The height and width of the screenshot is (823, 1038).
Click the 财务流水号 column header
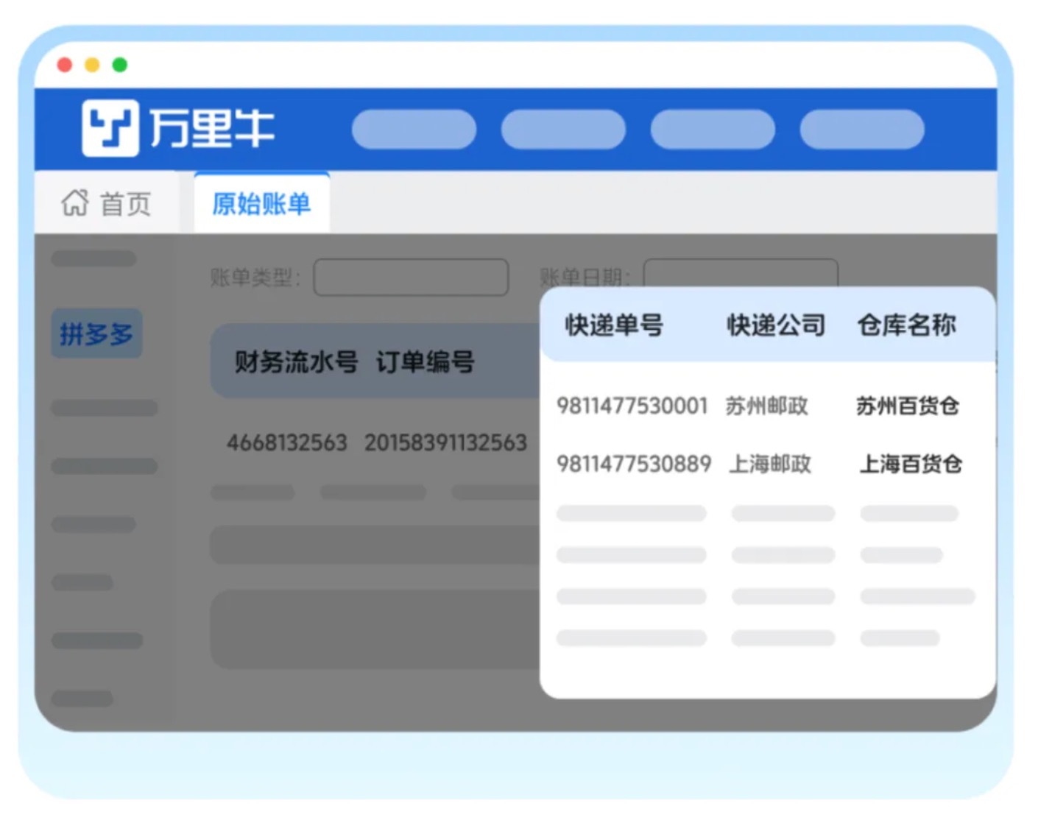click(296, 362)
